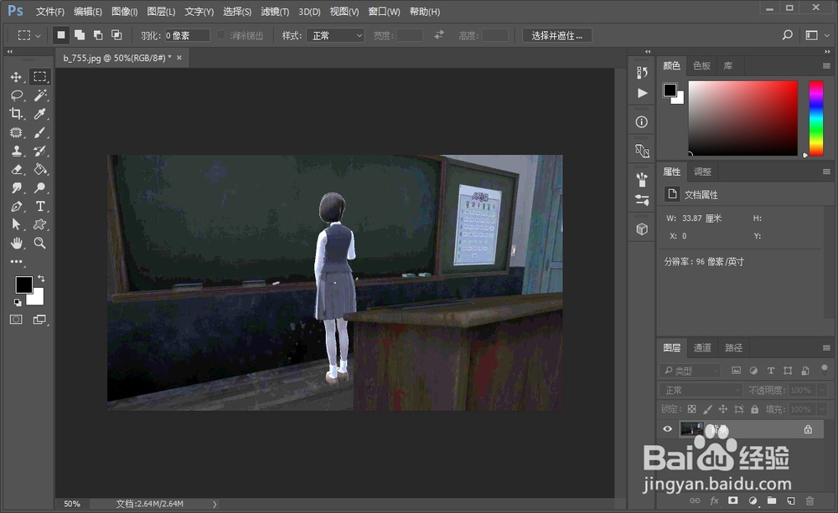Select the Hand tool
Screen dimensions: 838x513
click(x=16, y=244)
